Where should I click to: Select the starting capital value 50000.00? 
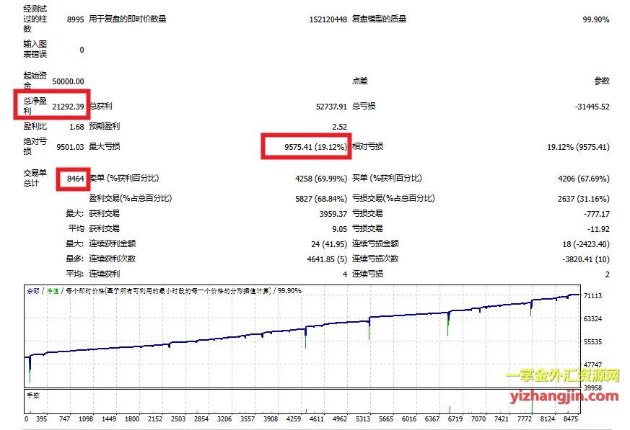[x=68, y=81]
